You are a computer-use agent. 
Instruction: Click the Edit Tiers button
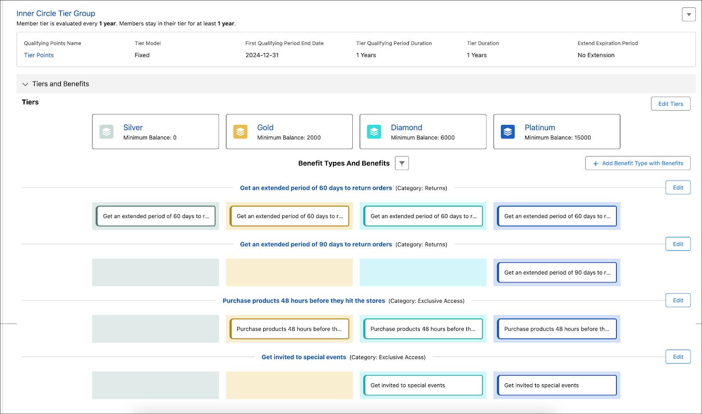(x=670, y=104)
